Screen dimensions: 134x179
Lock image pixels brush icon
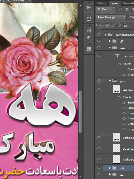coord(113,25)
